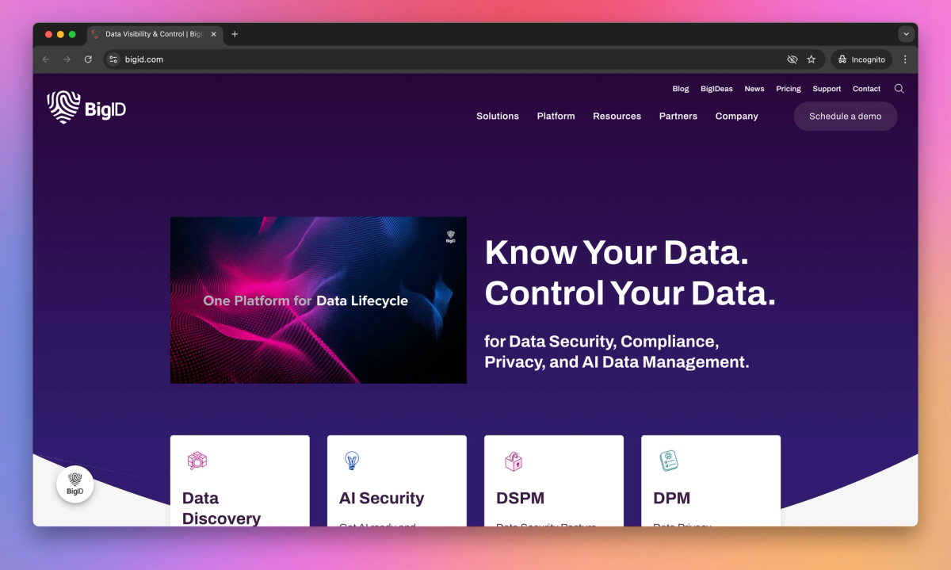Screen dimensions: 951x570
Task: Open site information icon in address bar
Action: pos(113,59)
